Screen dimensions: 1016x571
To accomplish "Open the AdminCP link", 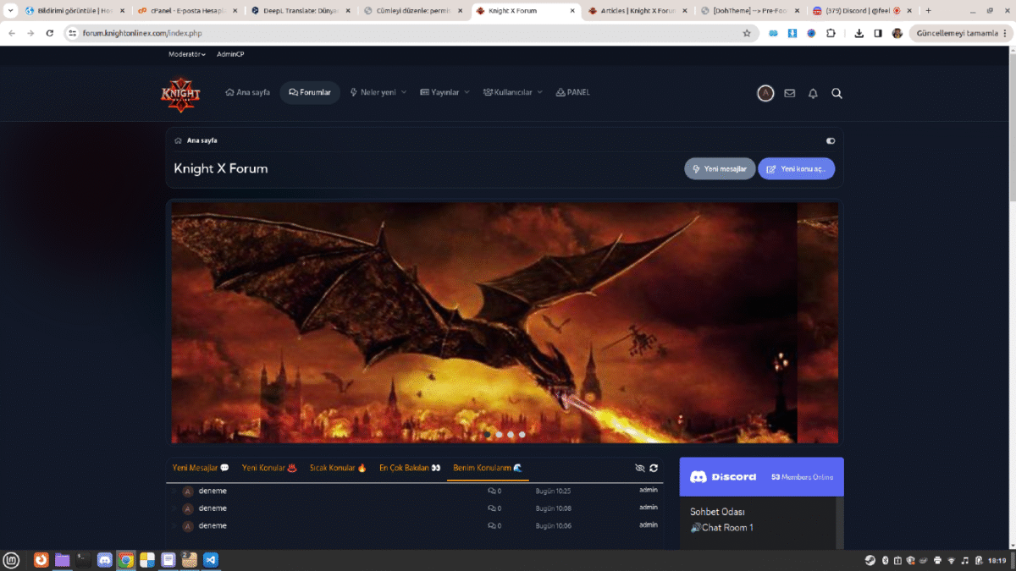I will (x=230, y=54).
